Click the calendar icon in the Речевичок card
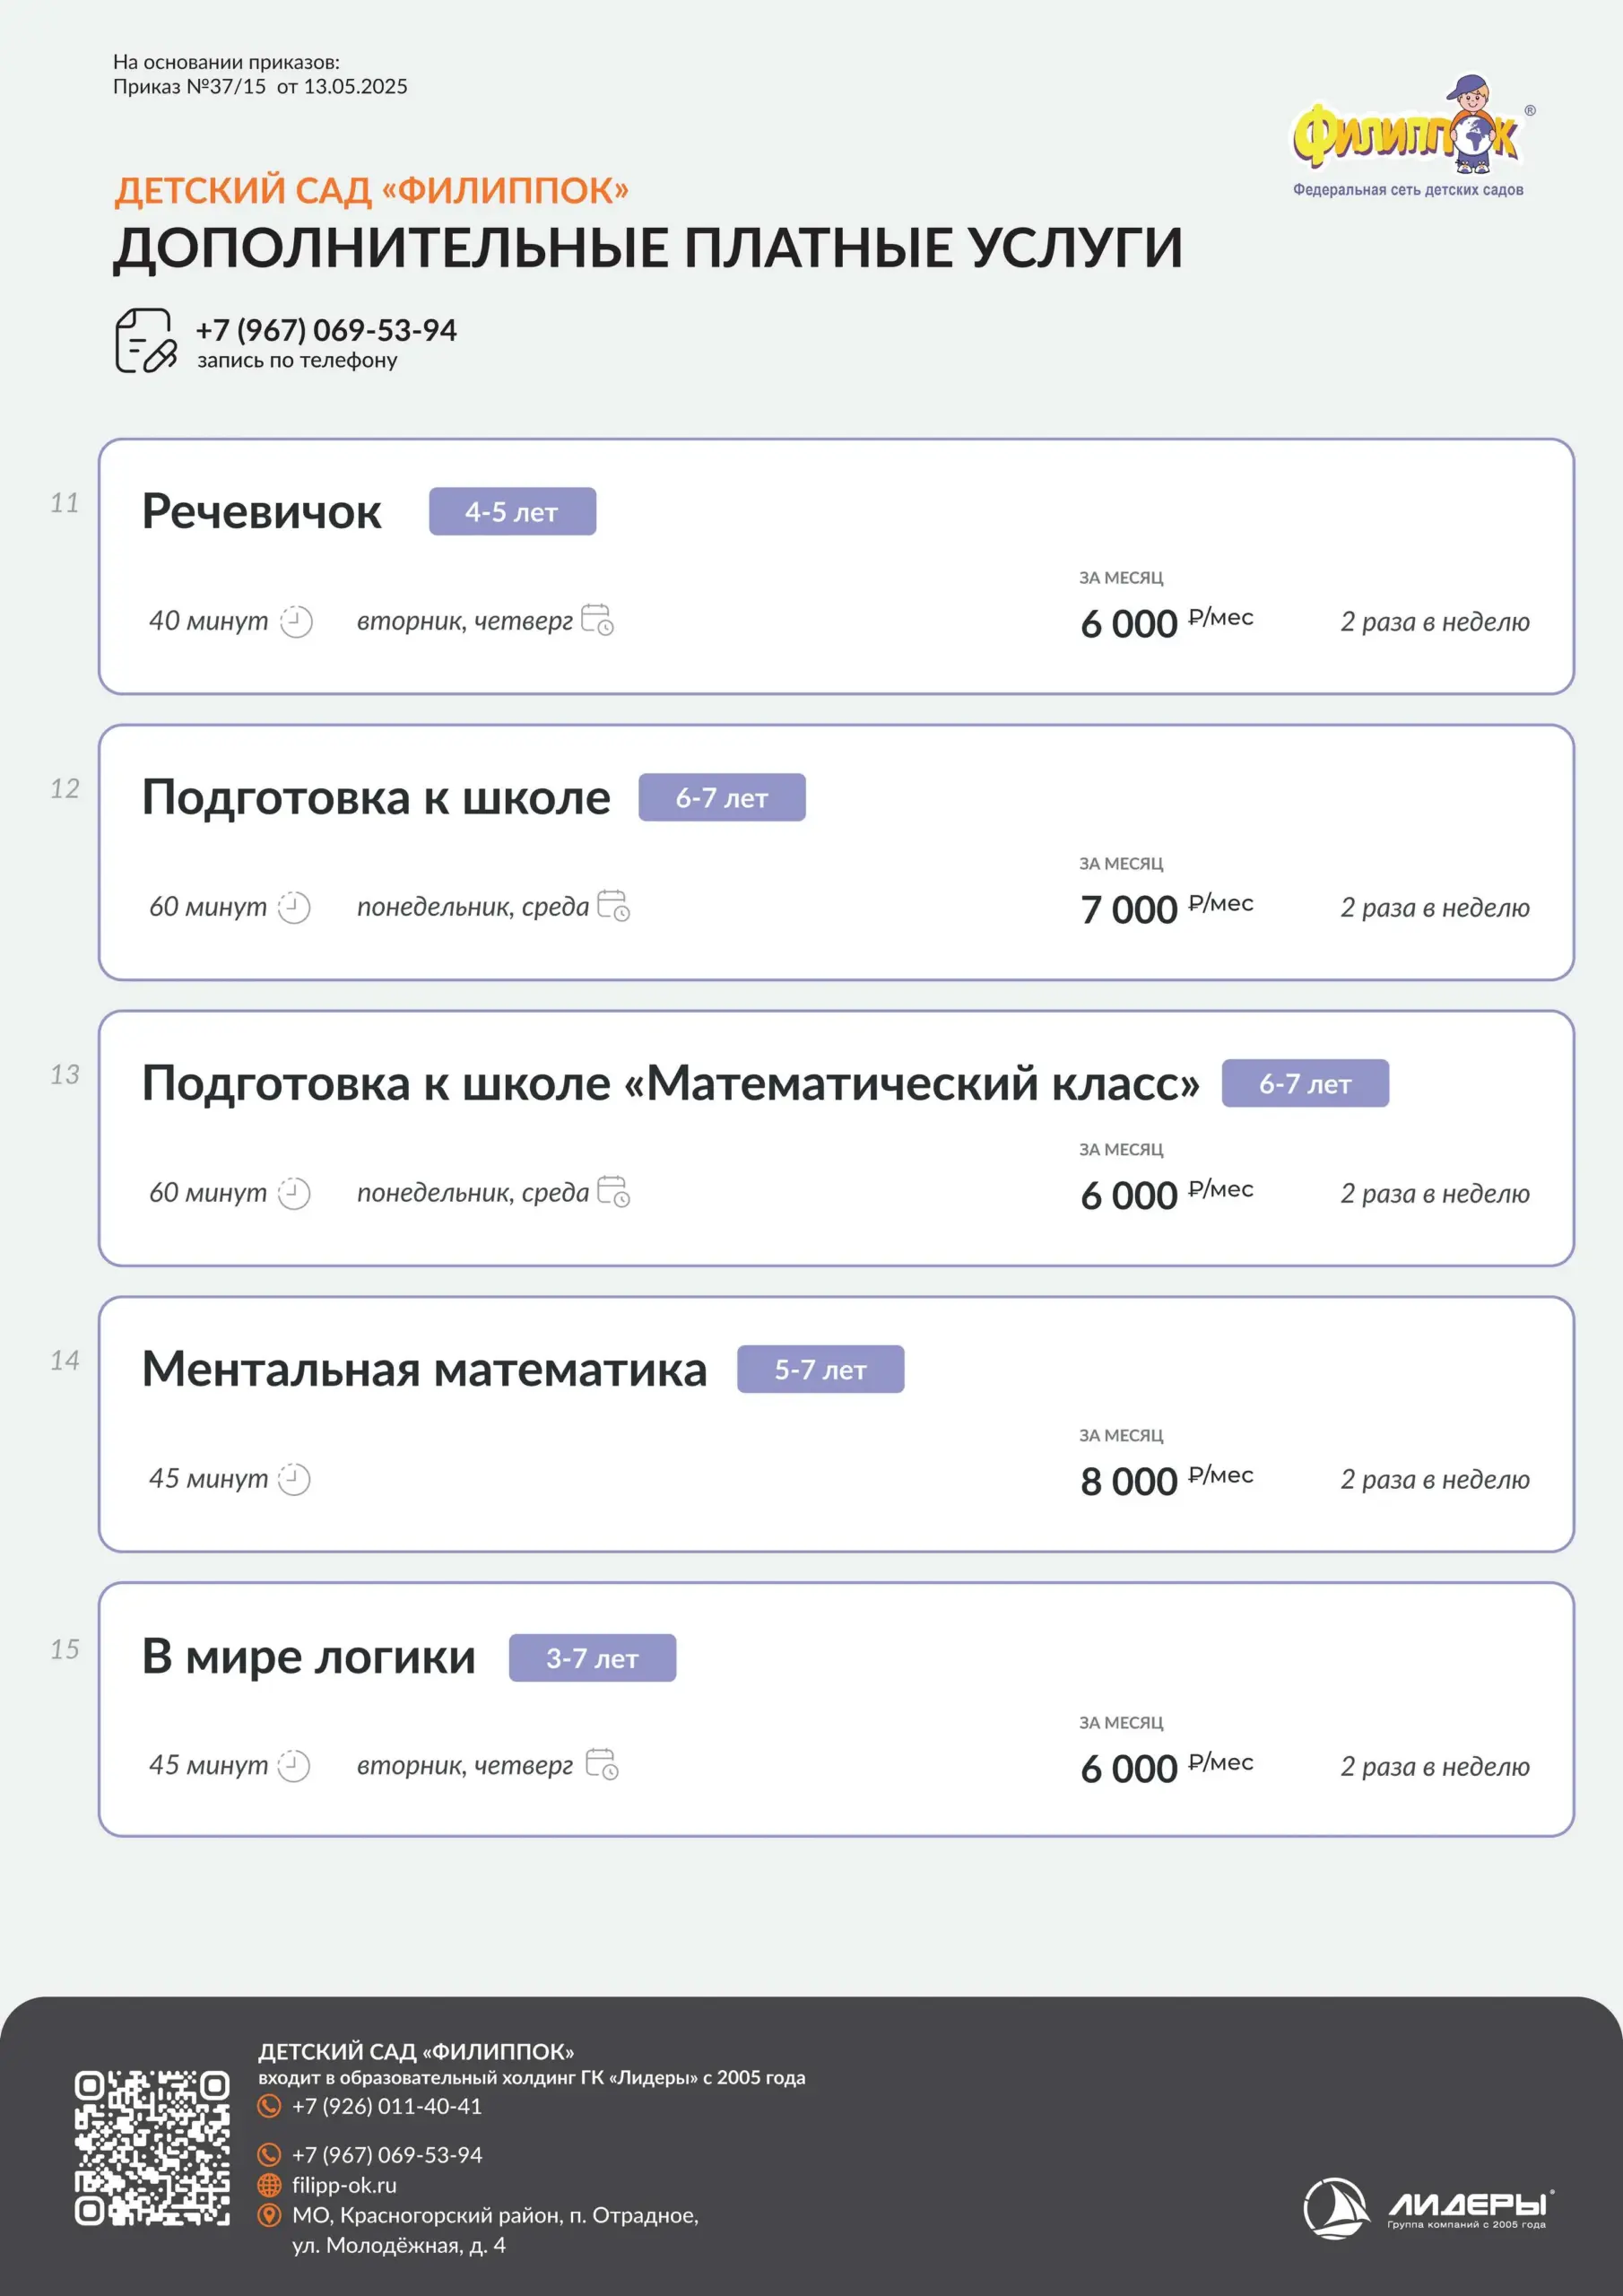1623x2296 pixels. 598,620
